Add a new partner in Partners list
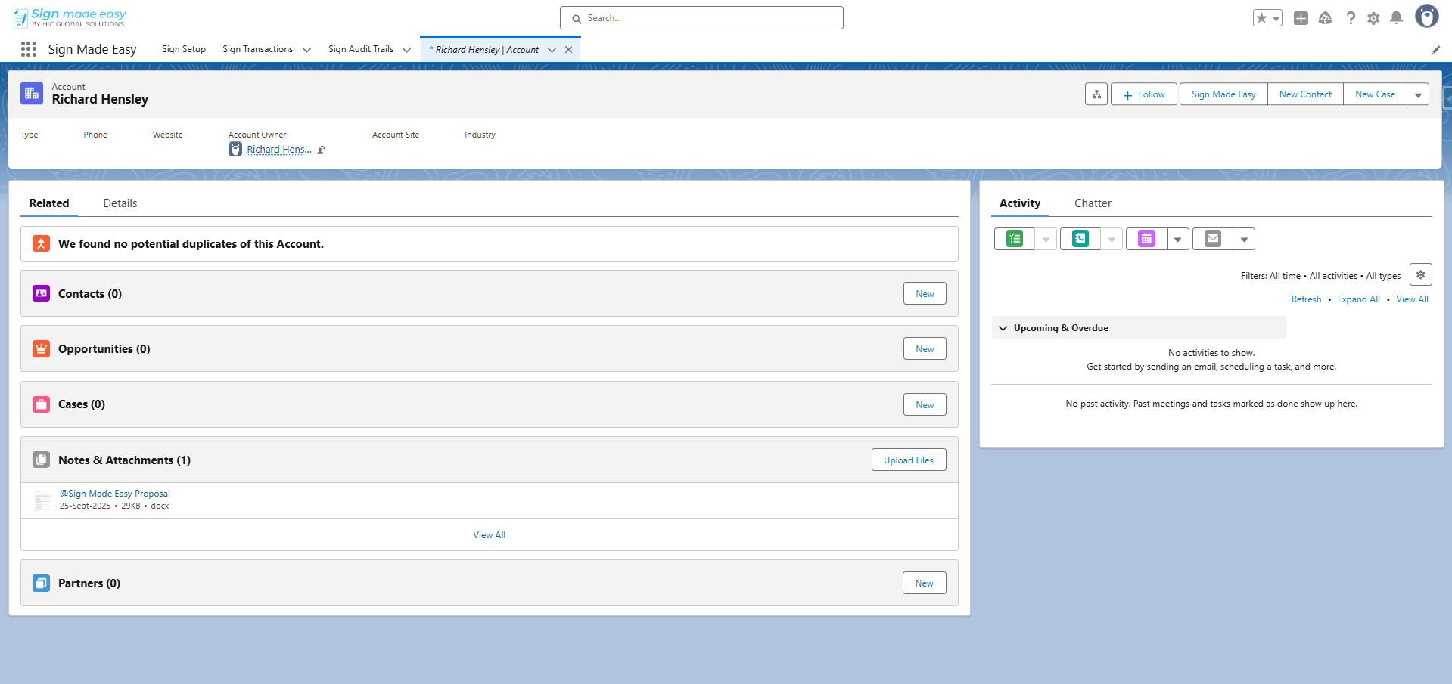The image size is (1452, 684). pos(924,583)
